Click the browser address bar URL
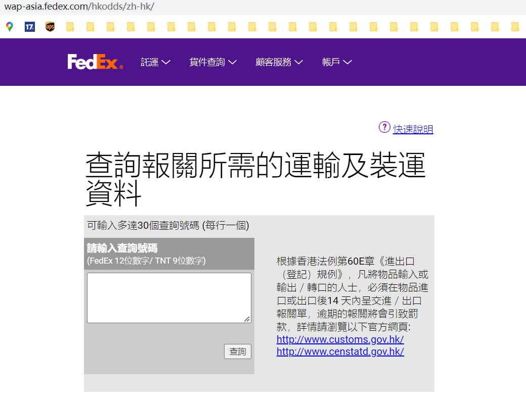This screenshot has width=526, height=406. coord(79,7)
